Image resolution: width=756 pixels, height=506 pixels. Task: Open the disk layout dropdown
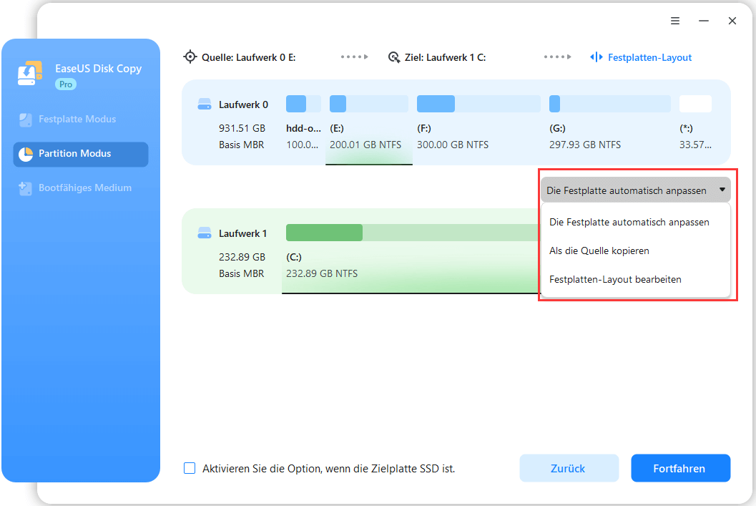tap(635, 190)
